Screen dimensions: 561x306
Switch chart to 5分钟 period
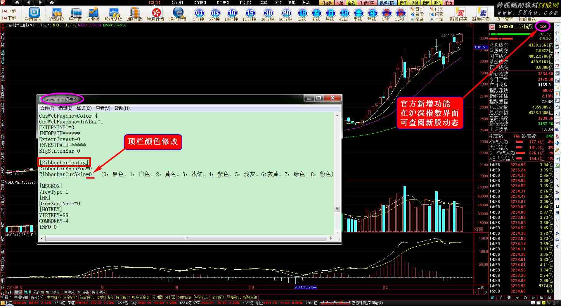click(x=214, y=14)
